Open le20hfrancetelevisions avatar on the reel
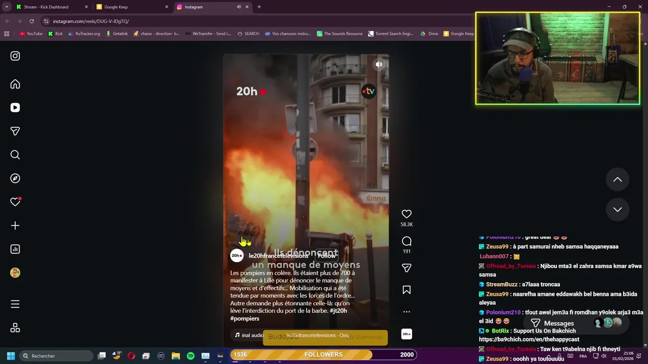 point(237,256)
